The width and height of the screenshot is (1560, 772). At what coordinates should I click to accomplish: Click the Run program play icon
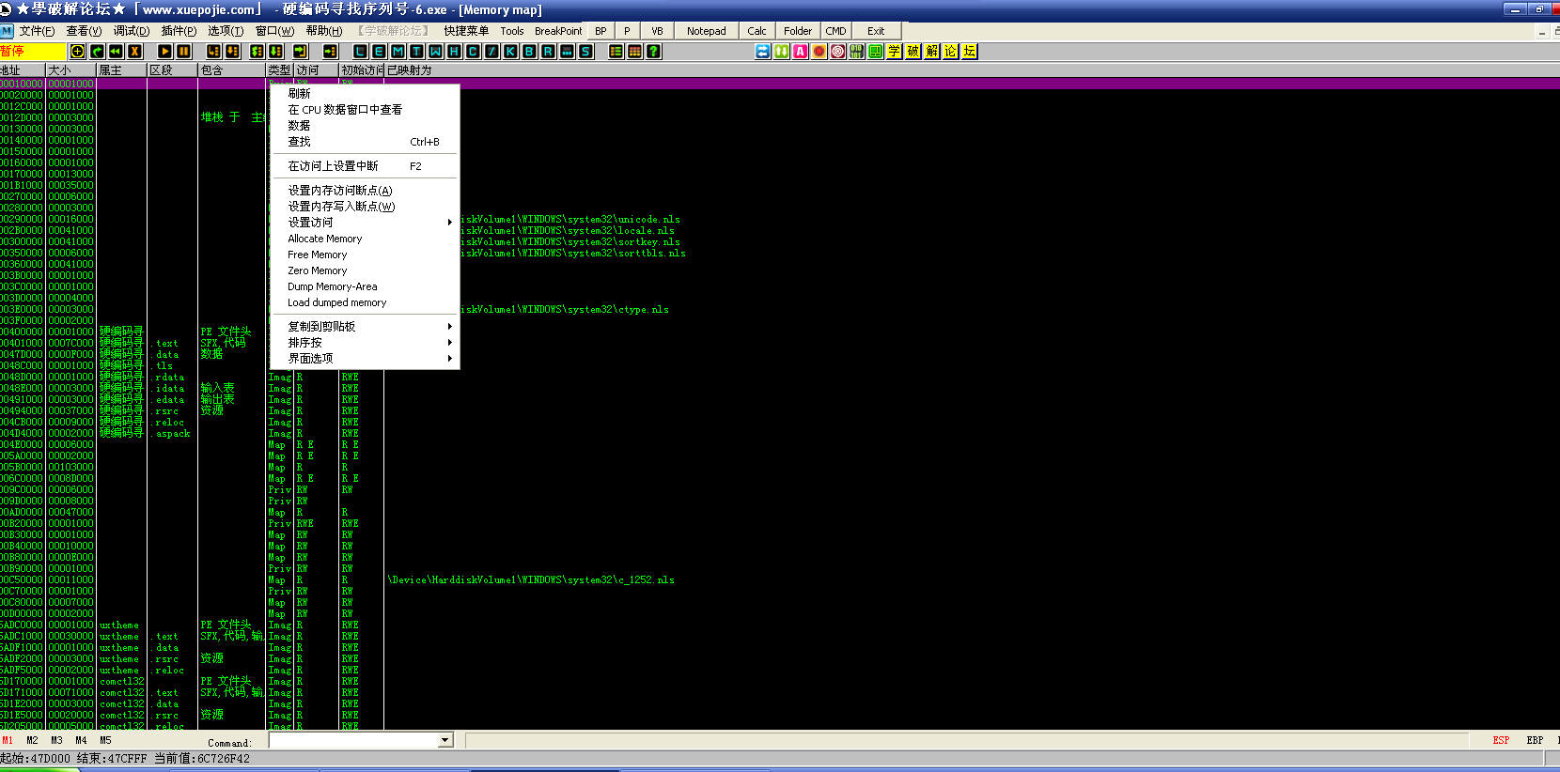[x=164, y=52]
